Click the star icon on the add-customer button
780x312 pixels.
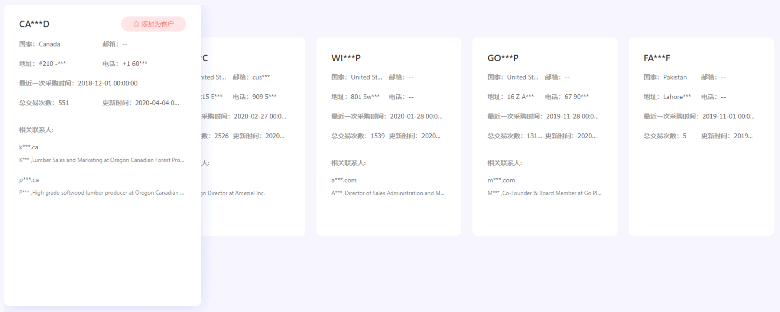point(136,24)
